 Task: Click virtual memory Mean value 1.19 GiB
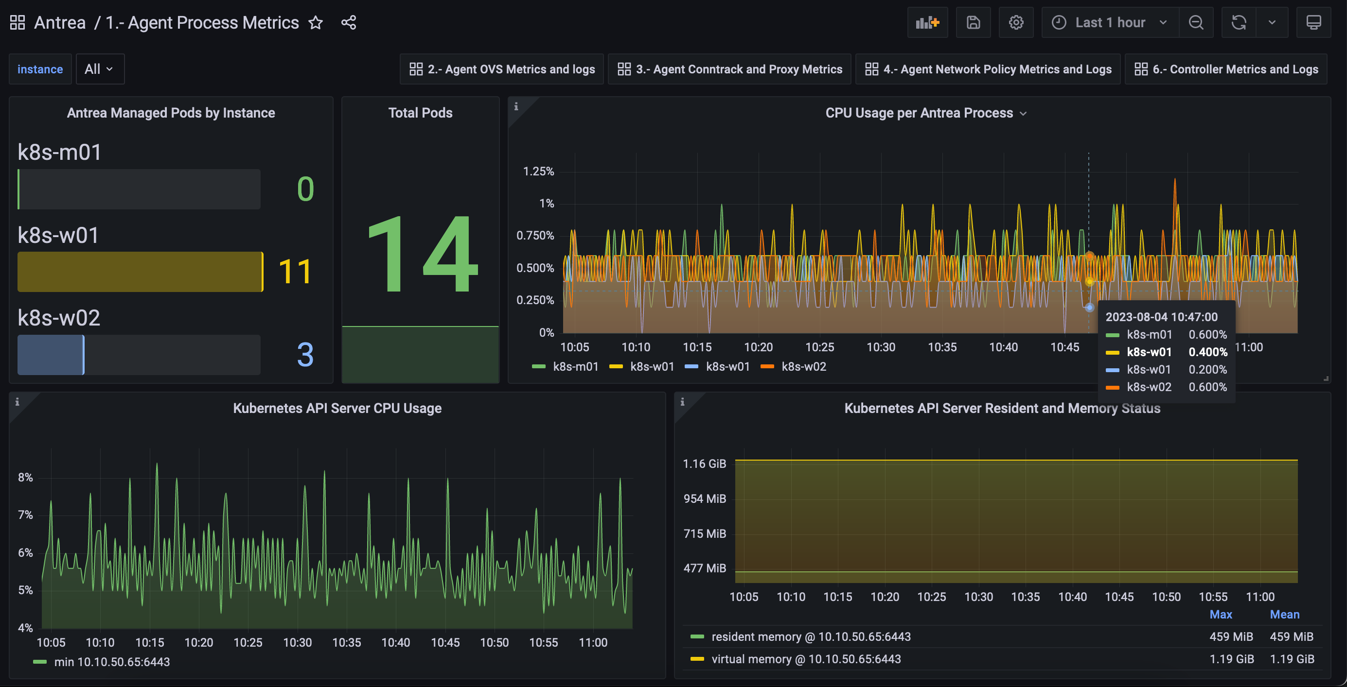[1292, 659]
